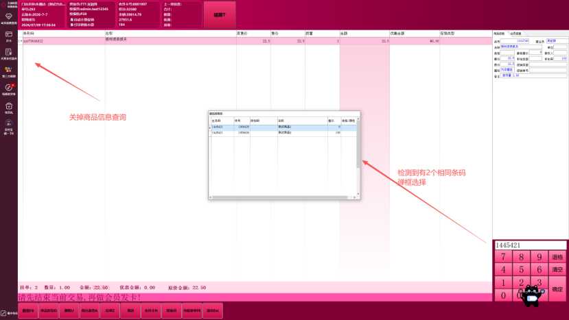Toggle the first checkbox in cashier panel
The height and width of the screenshot is (320, 569).
coord(72,20)
